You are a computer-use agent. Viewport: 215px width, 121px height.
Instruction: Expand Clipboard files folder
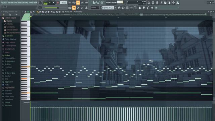point(9,58)
